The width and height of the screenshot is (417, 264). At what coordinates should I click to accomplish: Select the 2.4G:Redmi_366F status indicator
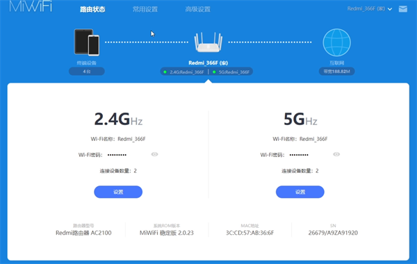[x=184, y=72]
